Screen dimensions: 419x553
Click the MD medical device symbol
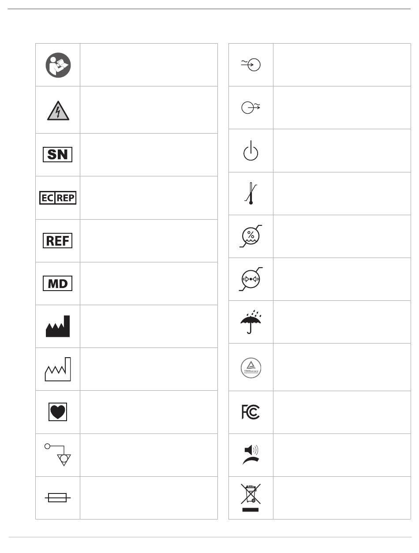coord(58,283)
